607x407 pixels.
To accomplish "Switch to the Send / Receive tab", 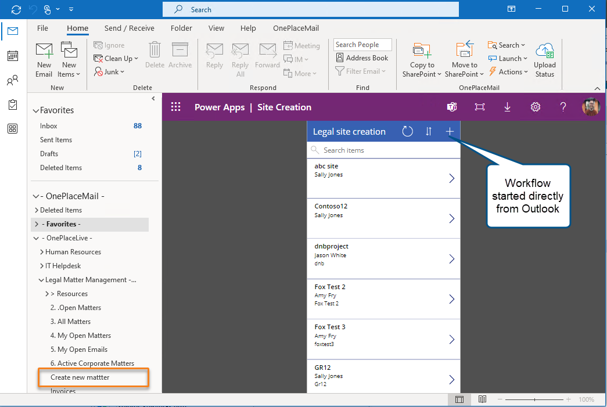I will coord(130,28).
